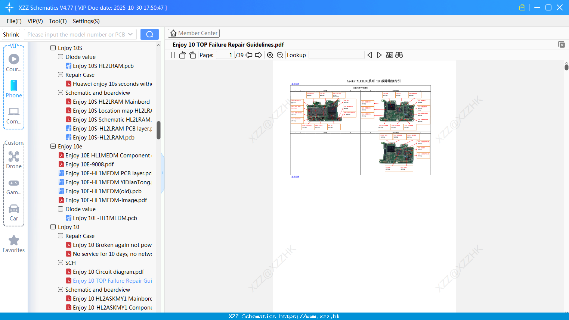Click the top blue link in PDF page
This screenshot has height=320, width=569.
click(295, 84)
